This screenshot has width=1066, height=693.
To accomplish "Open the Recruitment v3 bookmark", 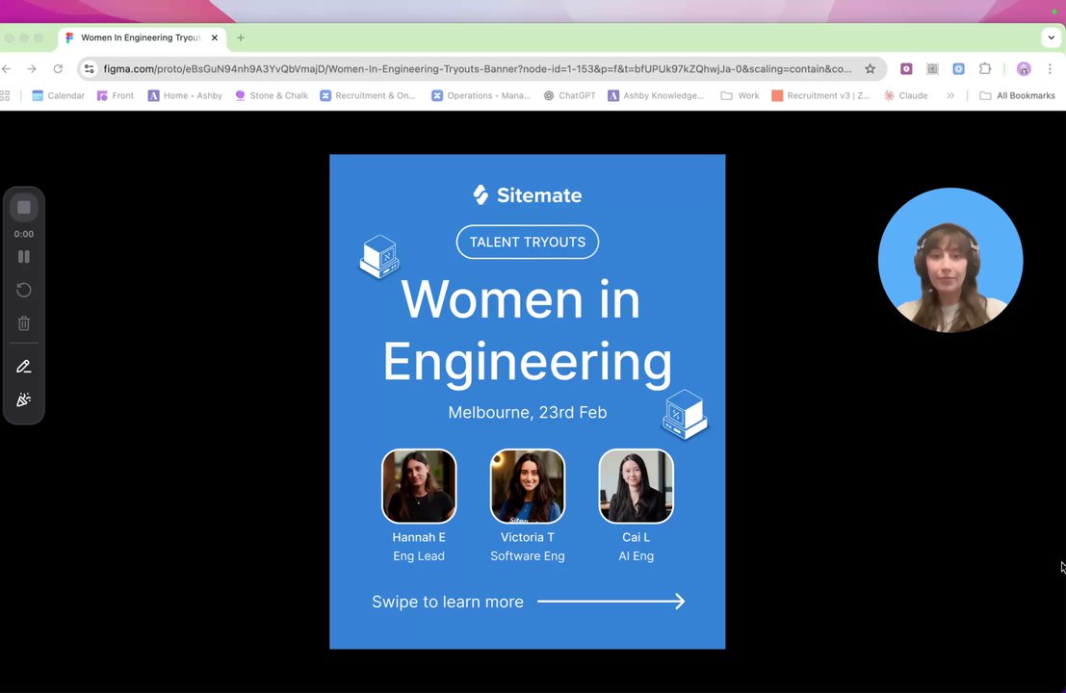I will 821,96.
